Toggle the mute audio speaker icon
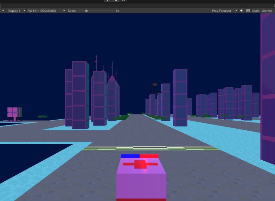 click(242, 11)
